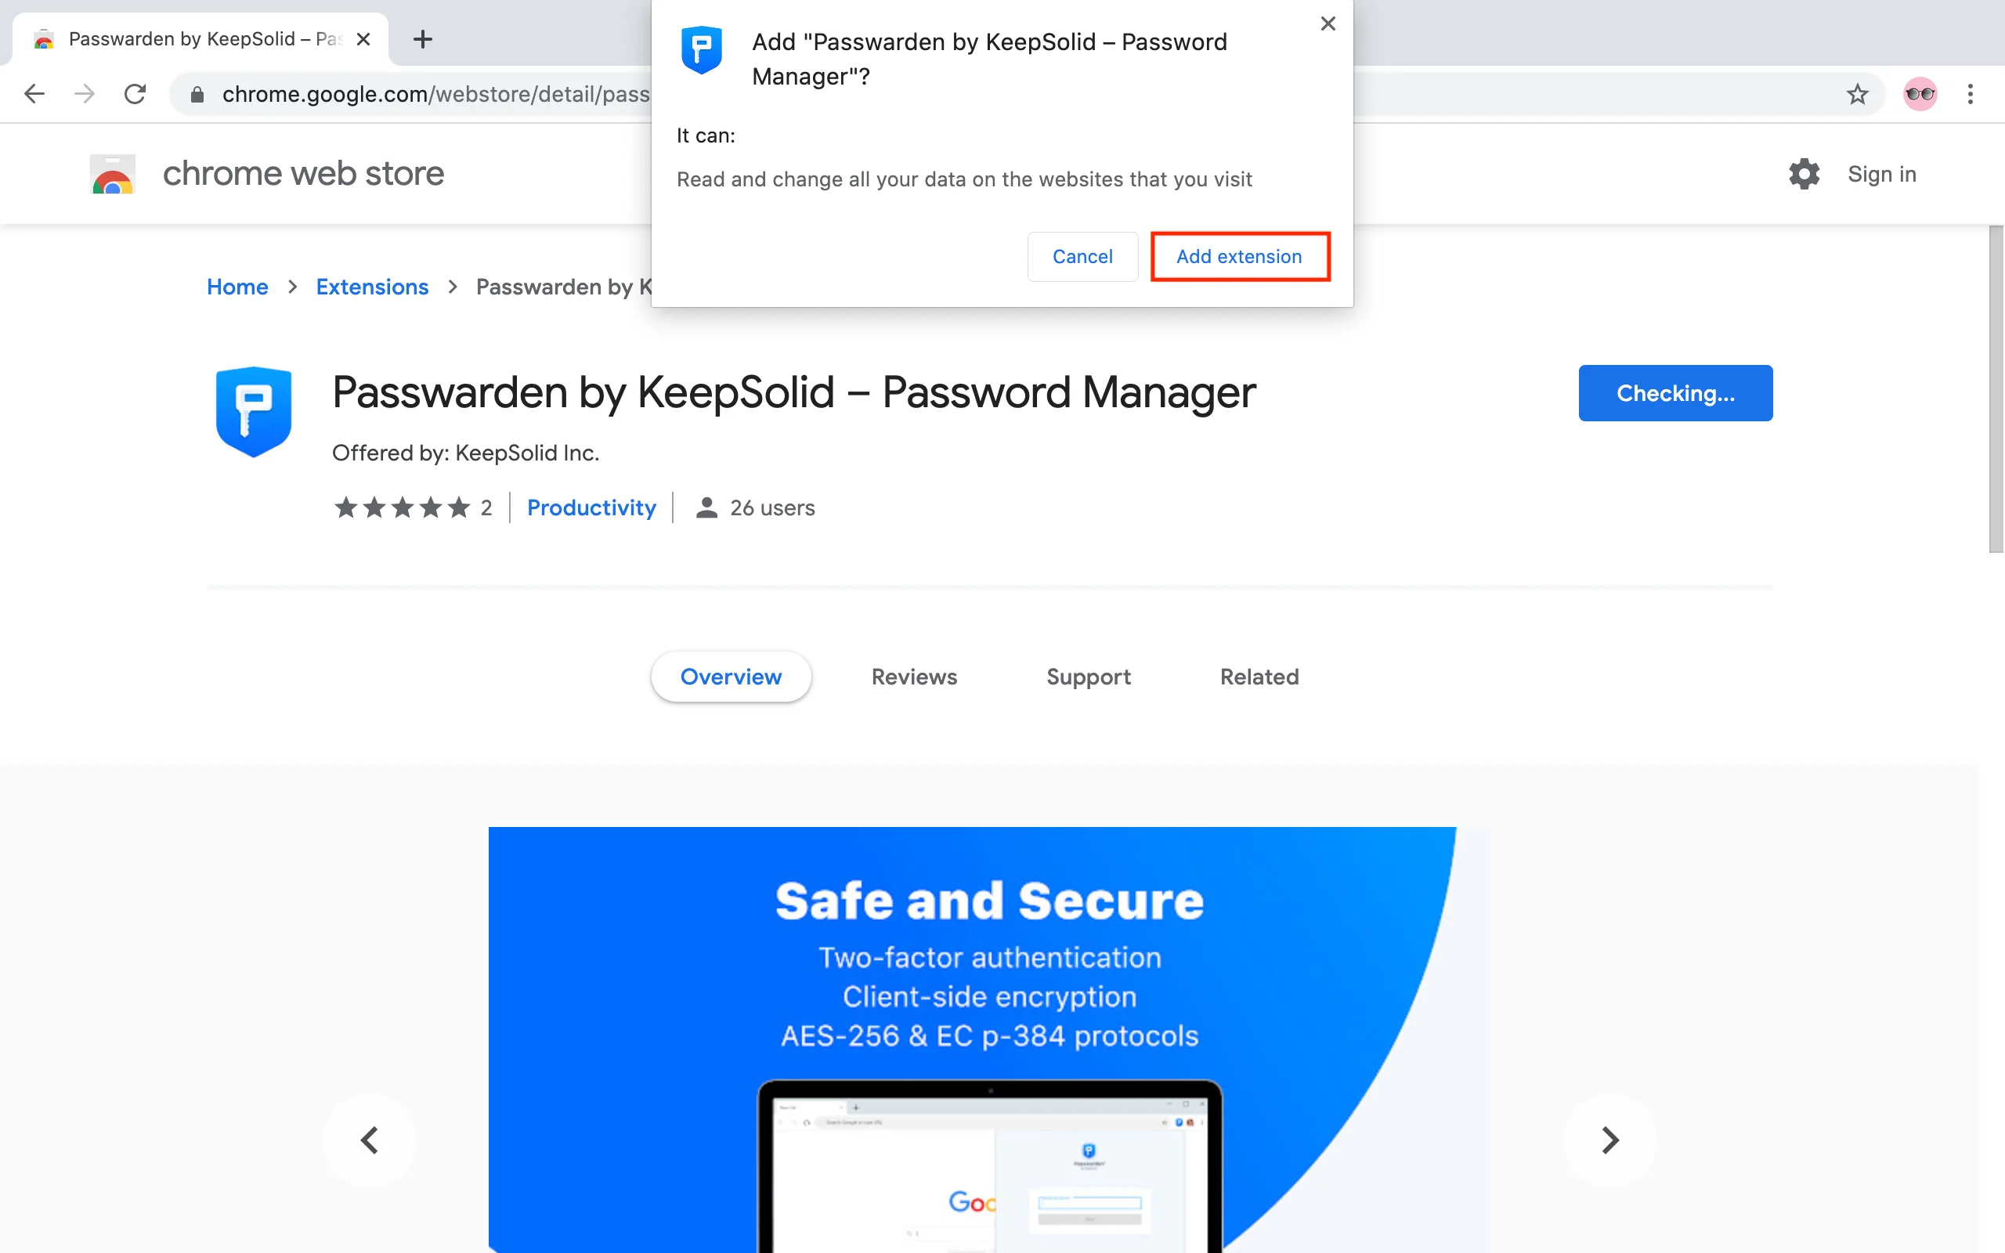
Task: Cancel the extension install dialog
Action: click(1082, 257)
